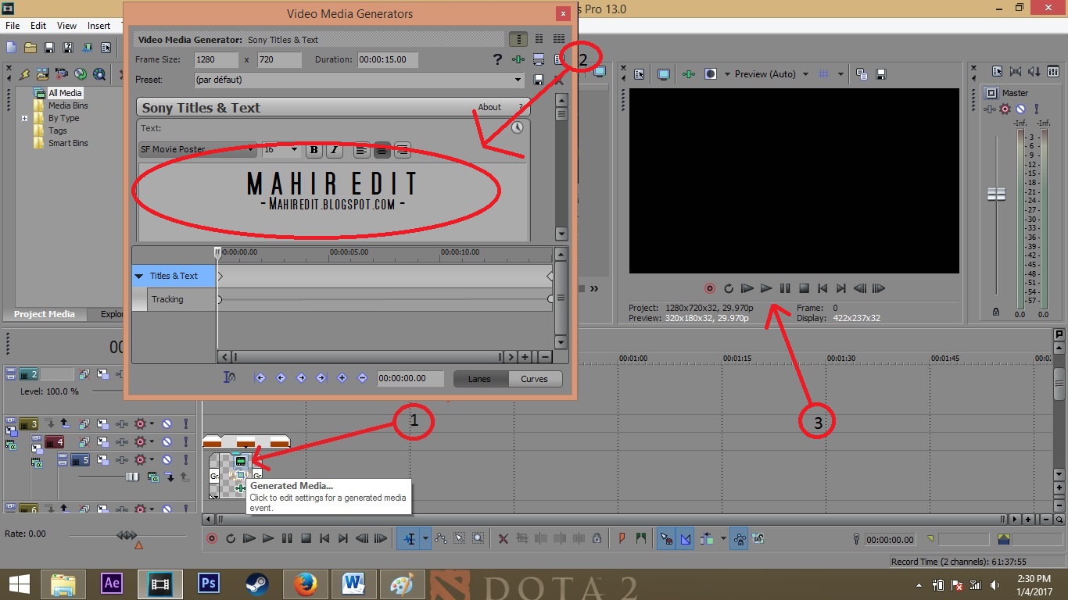Open a new project with the New icon
The image size is (1068, 600).
[x=12, y=48]
